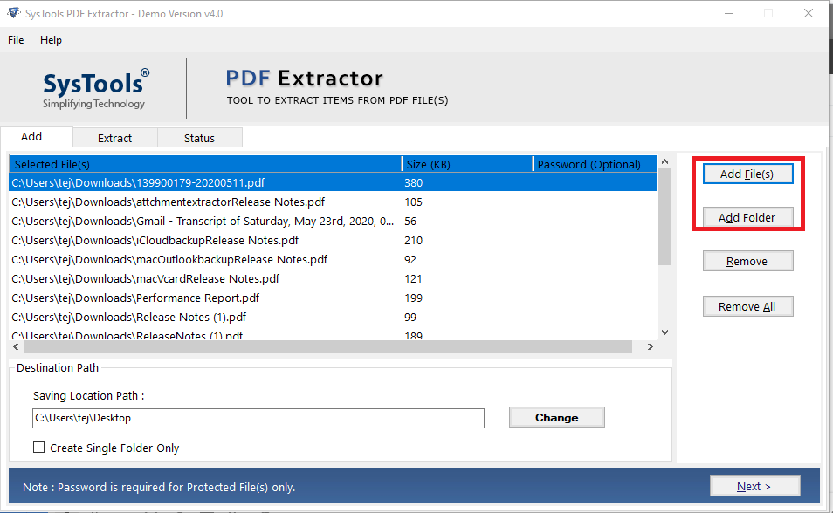This screenshot has width=833, height=513.
Task: Open the File menu
Action: click(15, 39)
